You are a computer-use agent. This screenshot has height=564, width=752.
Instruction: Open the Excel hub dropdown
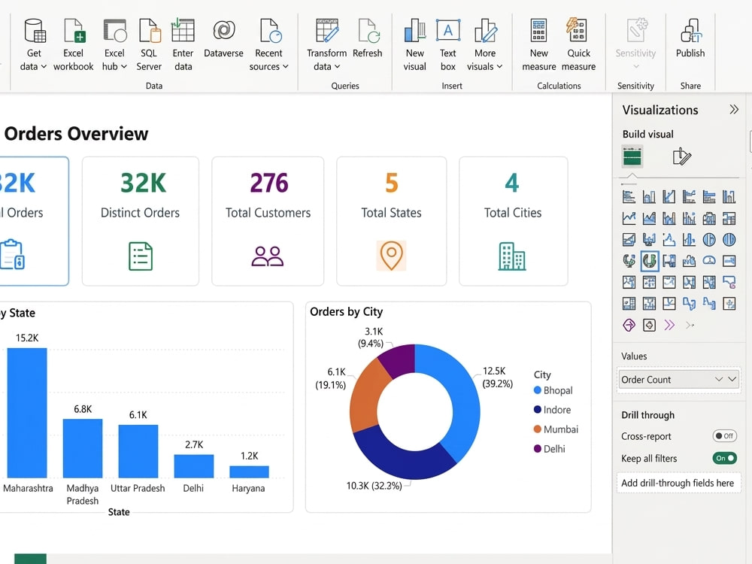tap(114, 45)
